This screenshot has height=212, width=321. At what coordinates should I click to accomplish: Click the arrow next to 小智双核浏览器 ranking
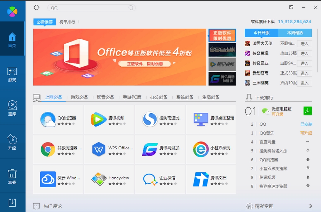(x=308, y=168)
